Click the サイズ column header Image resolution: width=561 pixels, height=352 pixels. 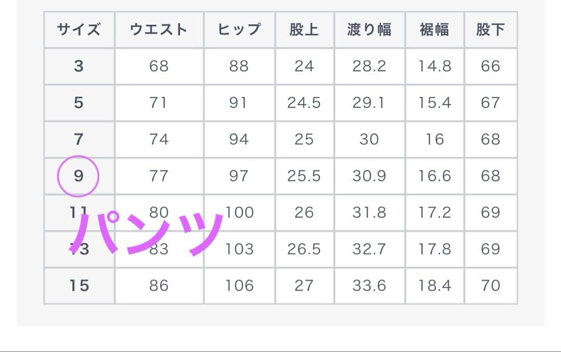pos(79,30)
